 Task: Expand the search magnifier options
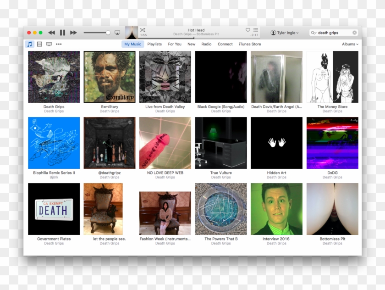(x=313, y=33)
